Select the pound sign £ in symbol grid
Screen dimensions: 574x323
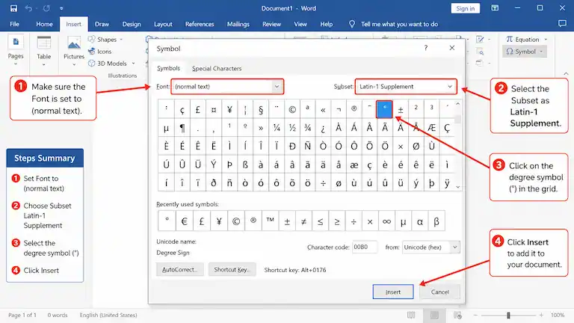click(197, 109)
